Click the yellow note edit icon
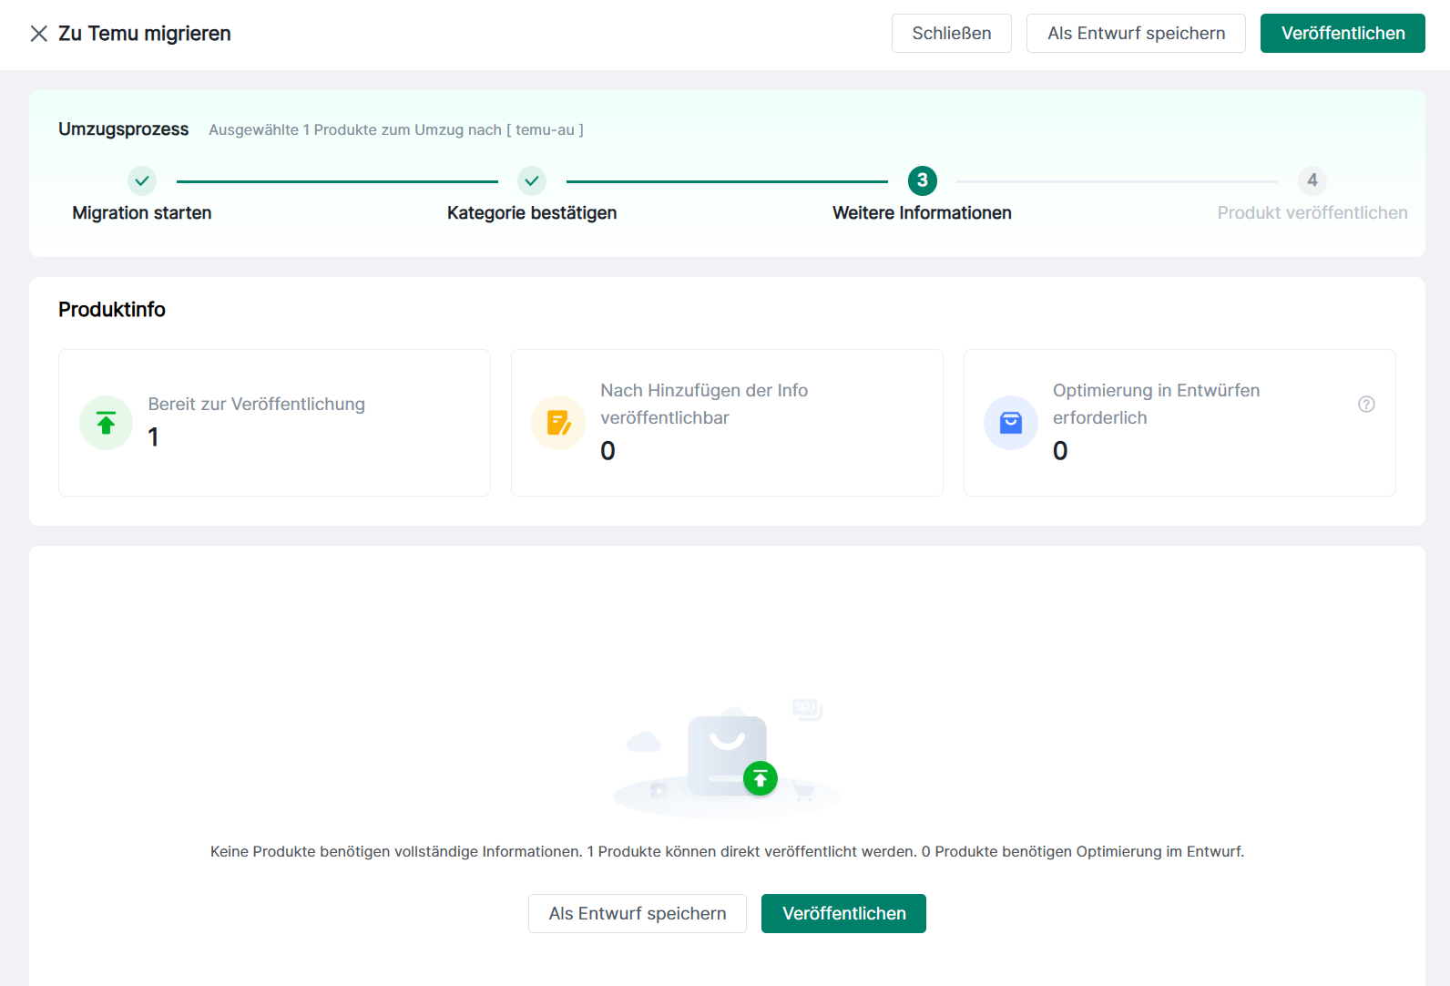1450x986 pixels. [558, 423]
